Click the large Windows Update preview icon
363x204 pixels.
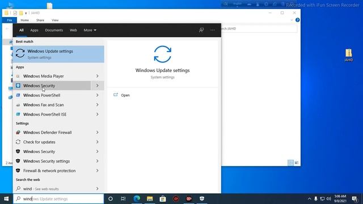click(163, 54)
